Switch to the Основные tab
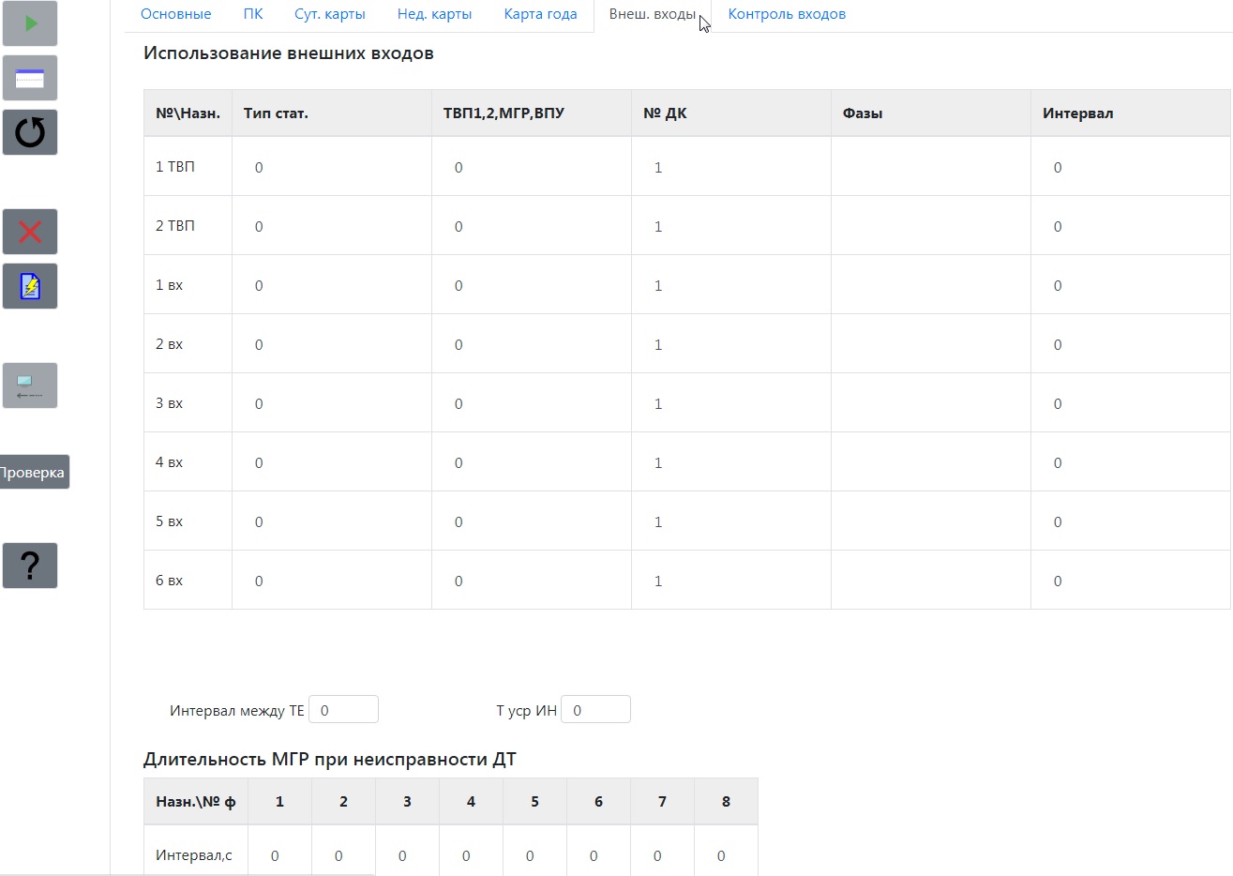The height and width of the screenshot is (876, 1233). [175, 14]
